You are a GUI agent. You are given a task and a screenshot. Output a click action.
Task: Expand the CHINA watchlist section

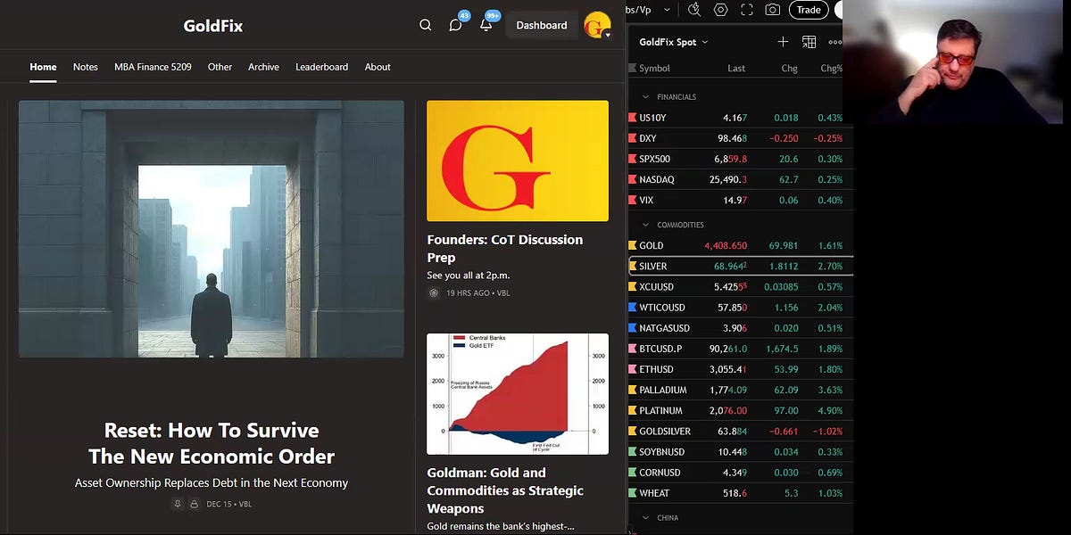(x=644, y=517)
